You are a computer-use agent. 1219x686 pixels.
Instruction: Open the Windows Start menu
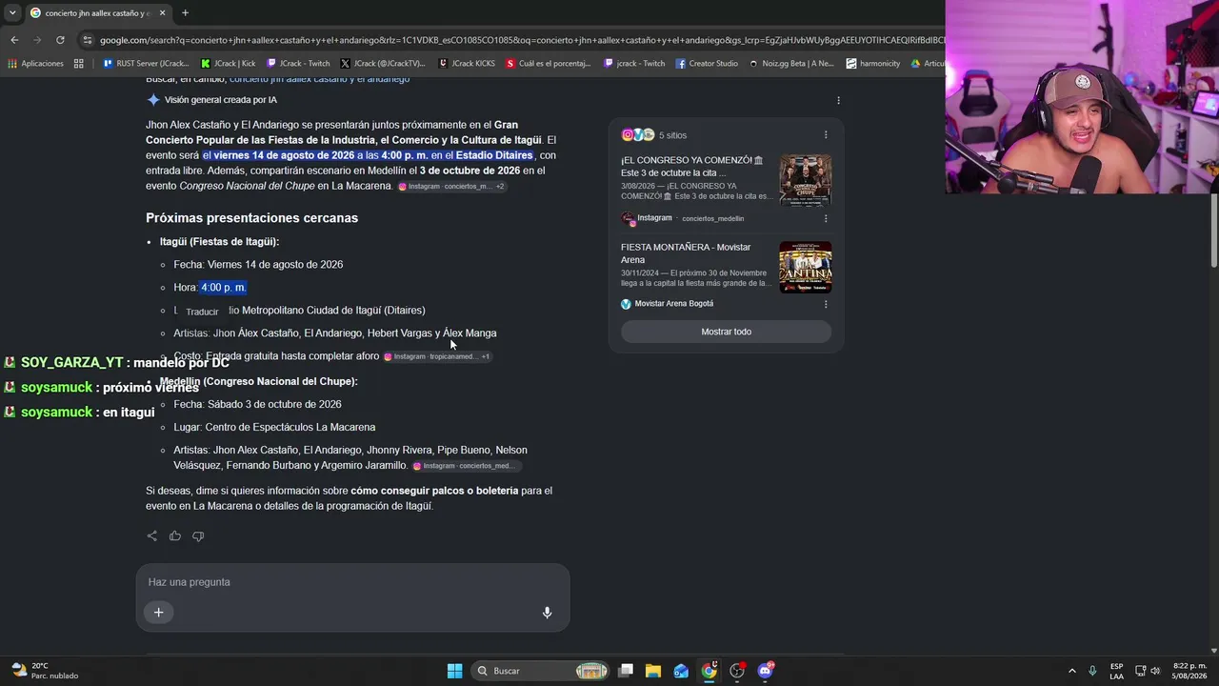454,671
